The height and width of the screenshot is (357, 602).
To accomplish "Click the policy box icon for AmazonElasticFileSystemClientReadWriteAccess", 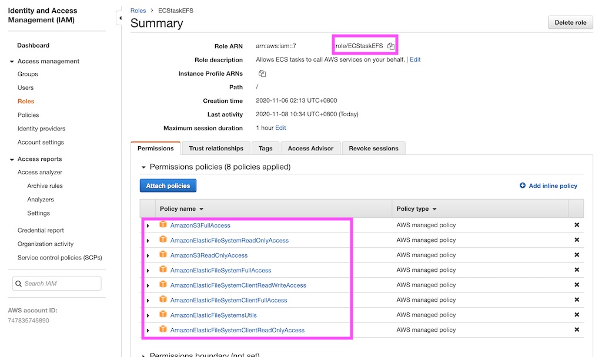I will click(163, 284).
